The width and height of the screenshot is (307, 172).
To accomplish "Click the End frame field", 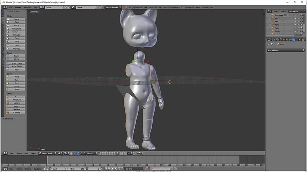I will 78,169.
